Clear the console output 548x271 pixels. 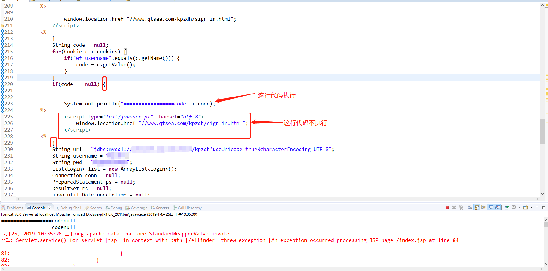coord(470,208)
